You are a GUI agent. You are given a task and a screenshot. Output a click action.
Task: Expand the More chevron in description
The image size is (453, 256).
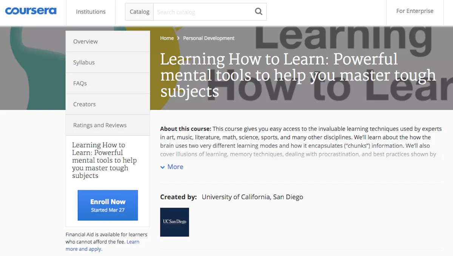(x=163, y=167)
